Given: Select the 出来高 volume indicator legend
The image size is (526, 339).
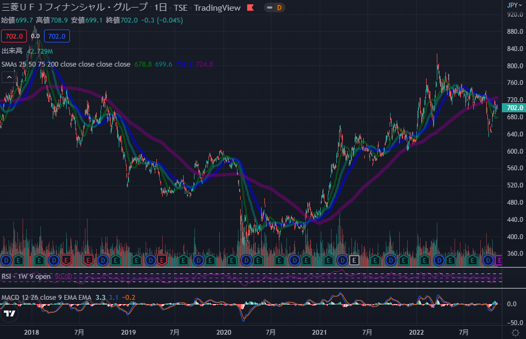Looking at the screenshot, I should (12, 51).
